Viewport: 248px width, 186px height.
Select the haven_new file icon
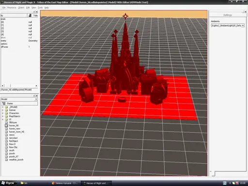click(x=6, y=129)
